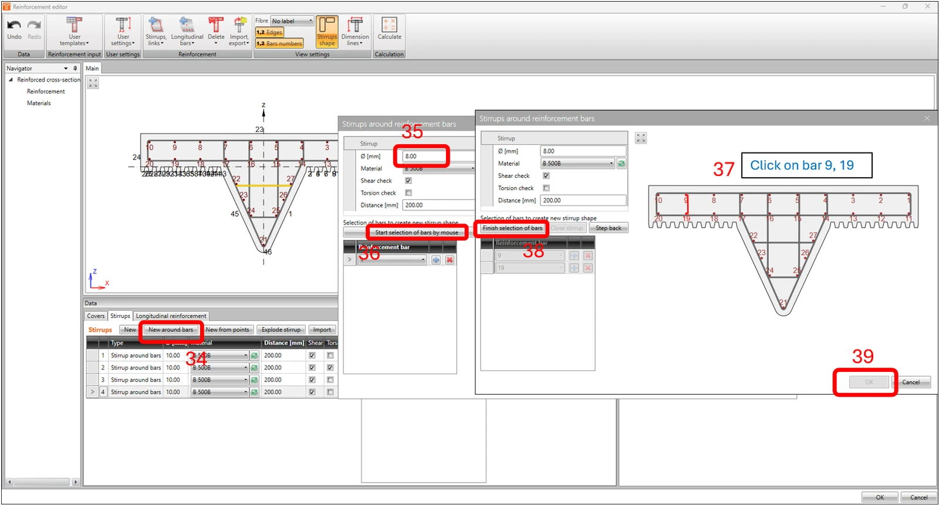
Task: Enable Torsion checkbox for stirrup row 4
Action: coord(330,392)
